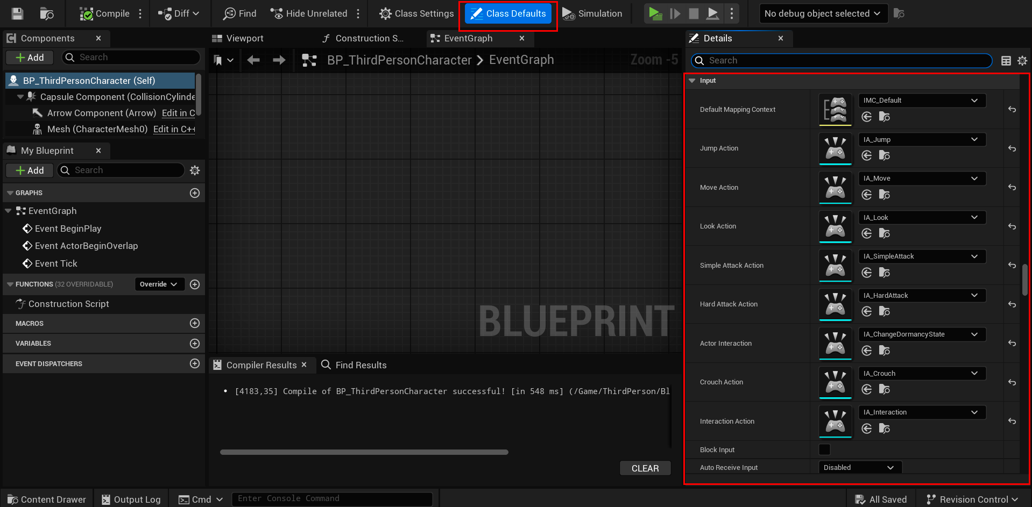
Task: Compile the blueprint
Action: (104, 13)
